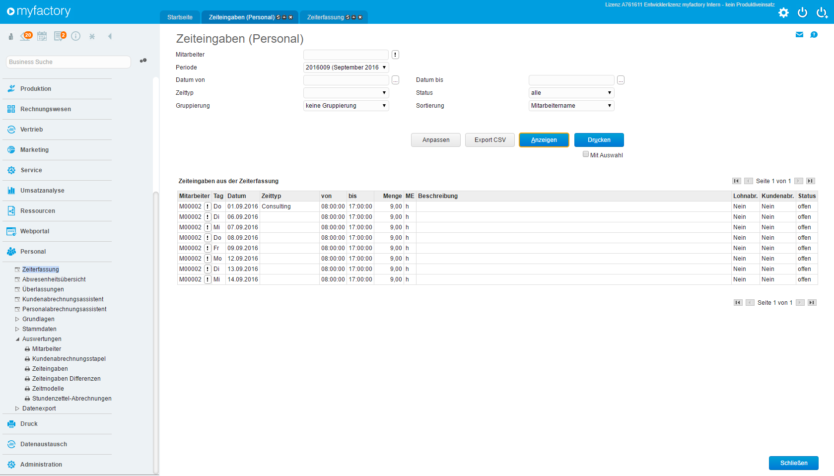Open settings gear in top header
Viewport: 834px width, 476px height.
click(783, 13)
